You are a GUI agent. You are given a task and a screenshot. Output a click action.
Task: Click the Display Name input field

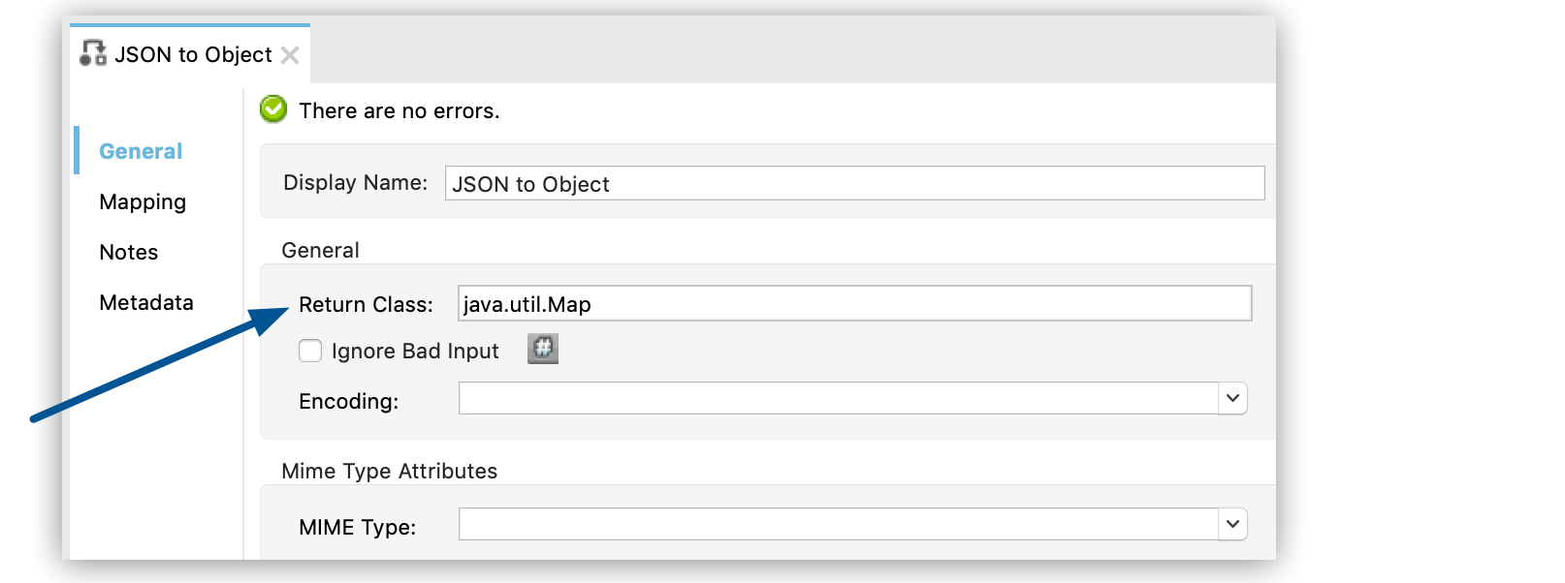pos(853,183)
